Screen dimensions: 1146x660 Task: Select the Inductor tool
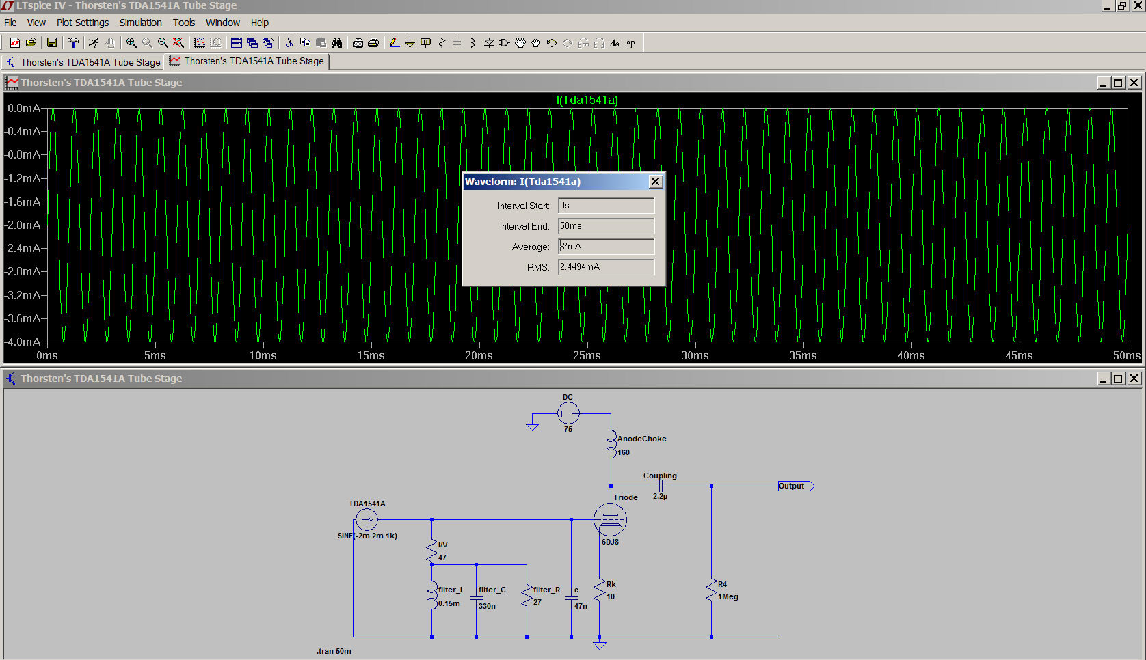pyautogui.click(x=472, y=42)
